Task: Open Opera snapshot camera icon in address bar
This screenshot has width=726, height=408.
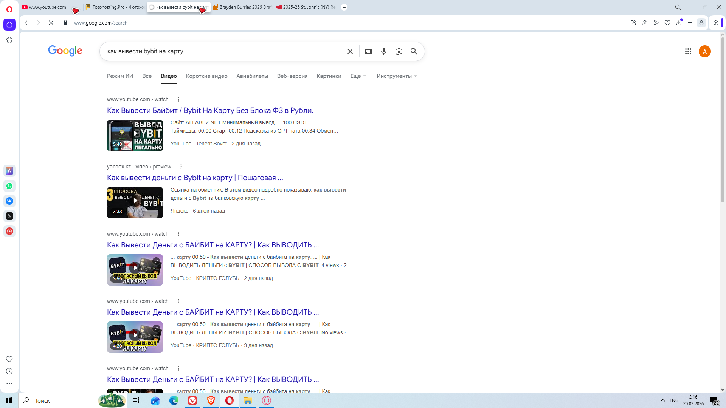Action: (x=645, y=23)
